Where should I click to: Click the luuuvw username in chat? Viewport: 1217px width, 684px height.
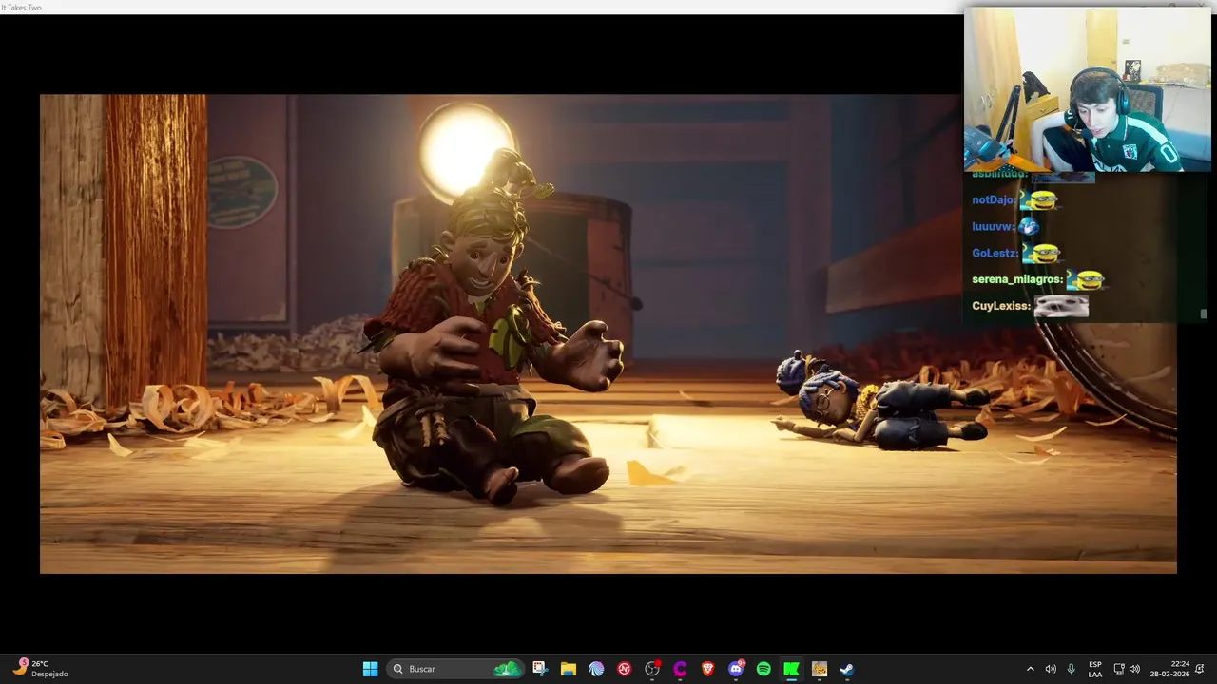click(x=994, y=227)
